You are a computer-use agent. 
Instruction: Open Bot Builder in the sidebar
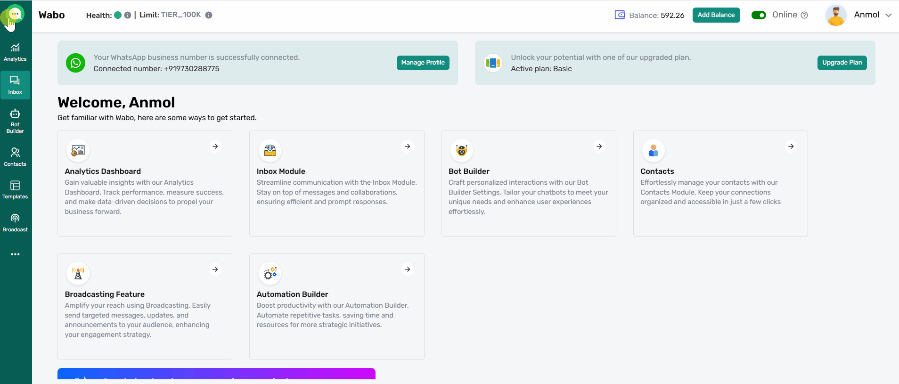pos(15,121)
